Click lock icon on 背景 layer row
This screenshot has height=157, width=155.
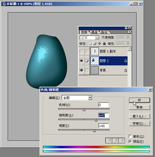click(x=126, y=70)
